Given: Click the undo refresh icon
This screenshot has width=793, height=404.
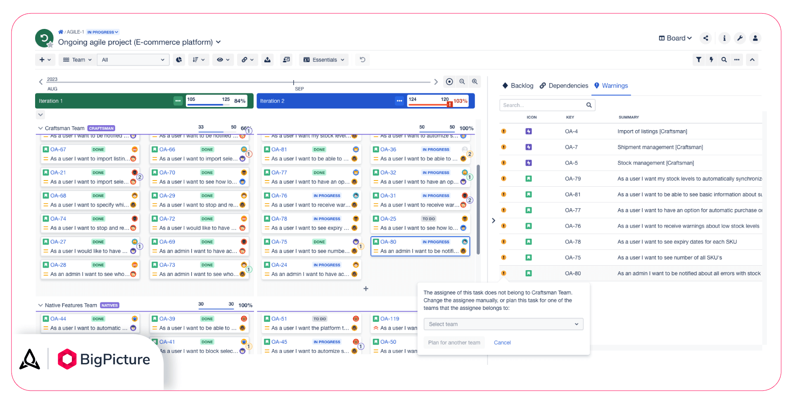Looking at the screenshot, I should (x=363, y=60).
